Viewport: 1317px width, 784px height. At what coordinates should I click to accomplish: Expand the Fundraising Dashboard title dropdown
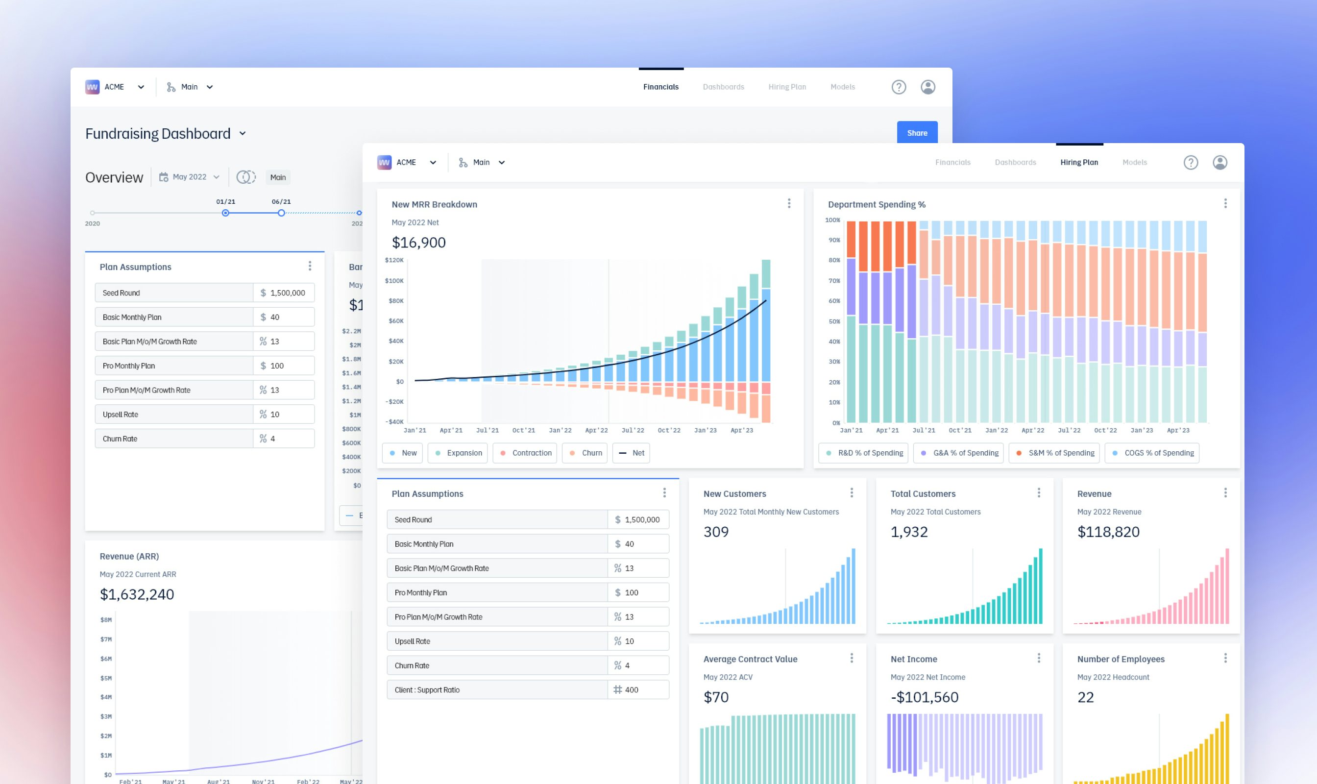tap(243, 134)
